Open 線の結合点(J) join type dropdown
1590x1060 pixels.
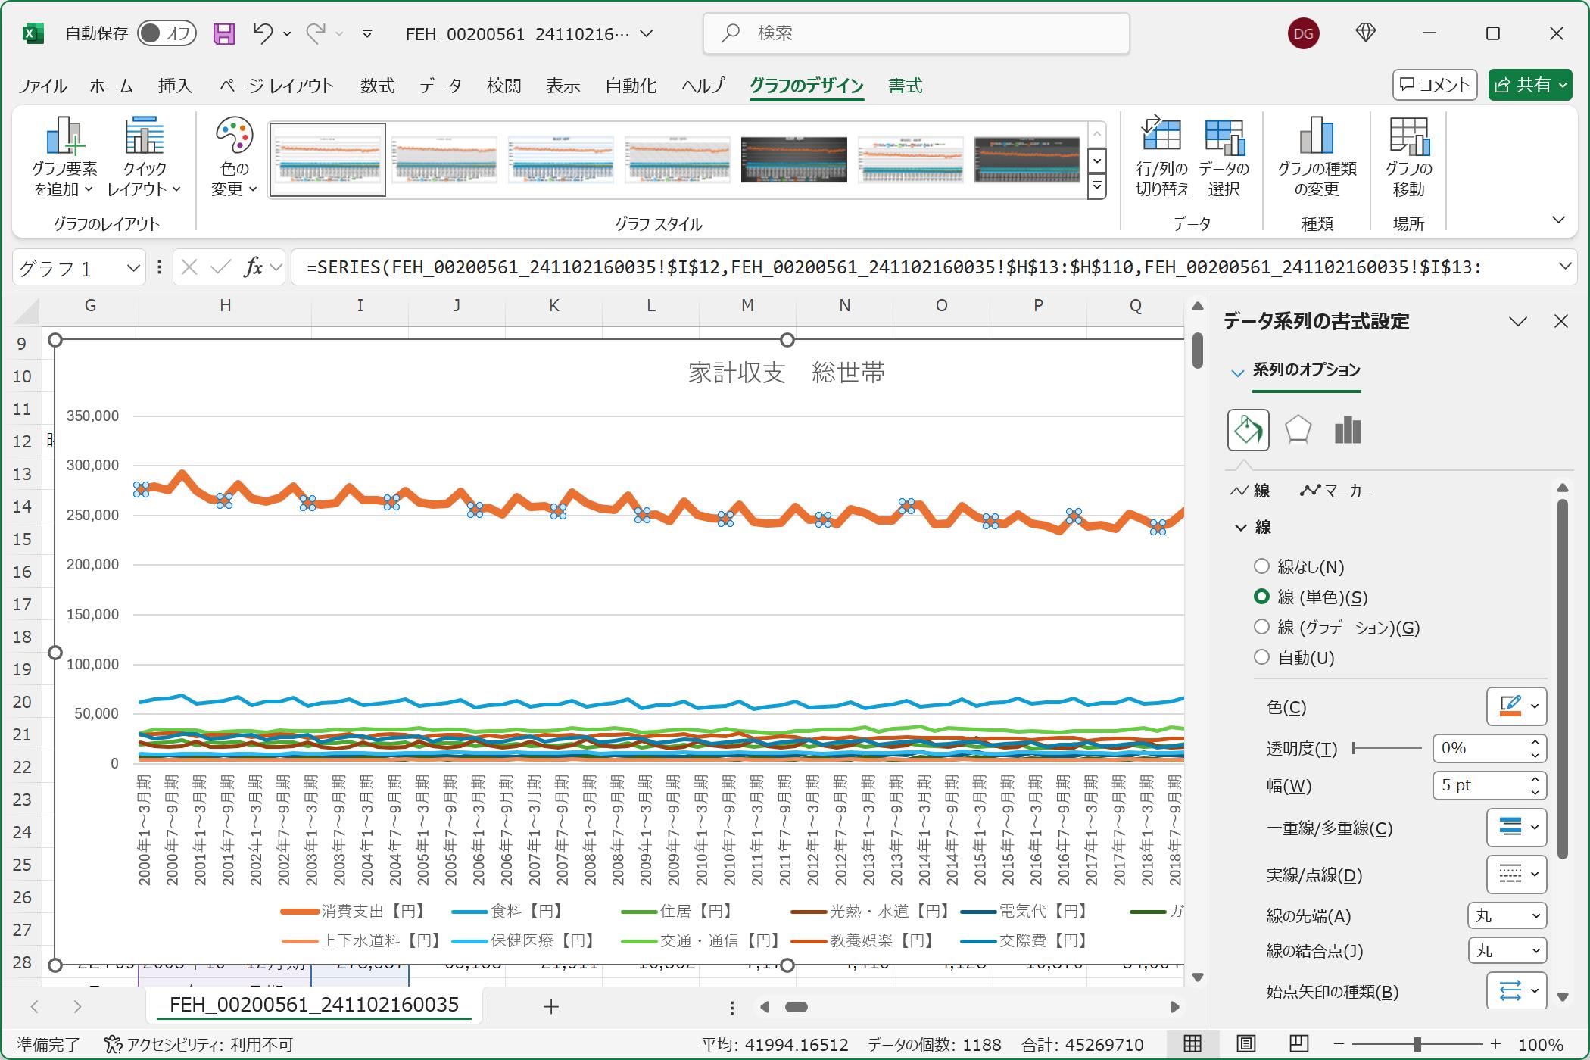[x=1507, y=950]
